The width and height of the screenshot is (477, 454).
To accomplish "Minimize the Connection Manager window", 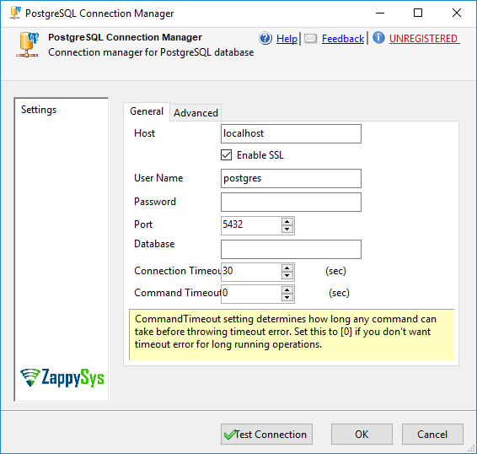I will point(380,14).
